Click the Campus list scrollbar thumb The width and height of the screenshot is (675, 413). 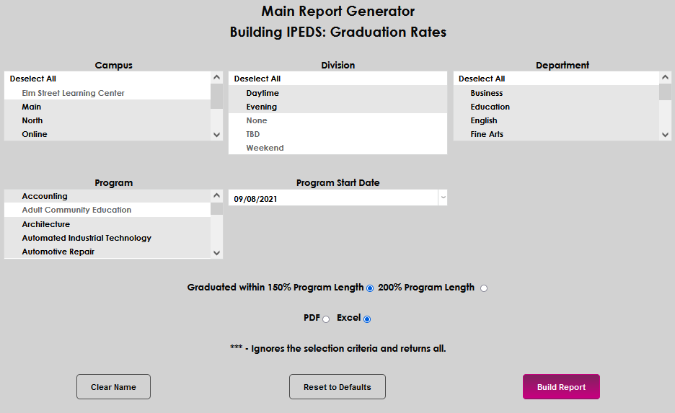point(216,95)
